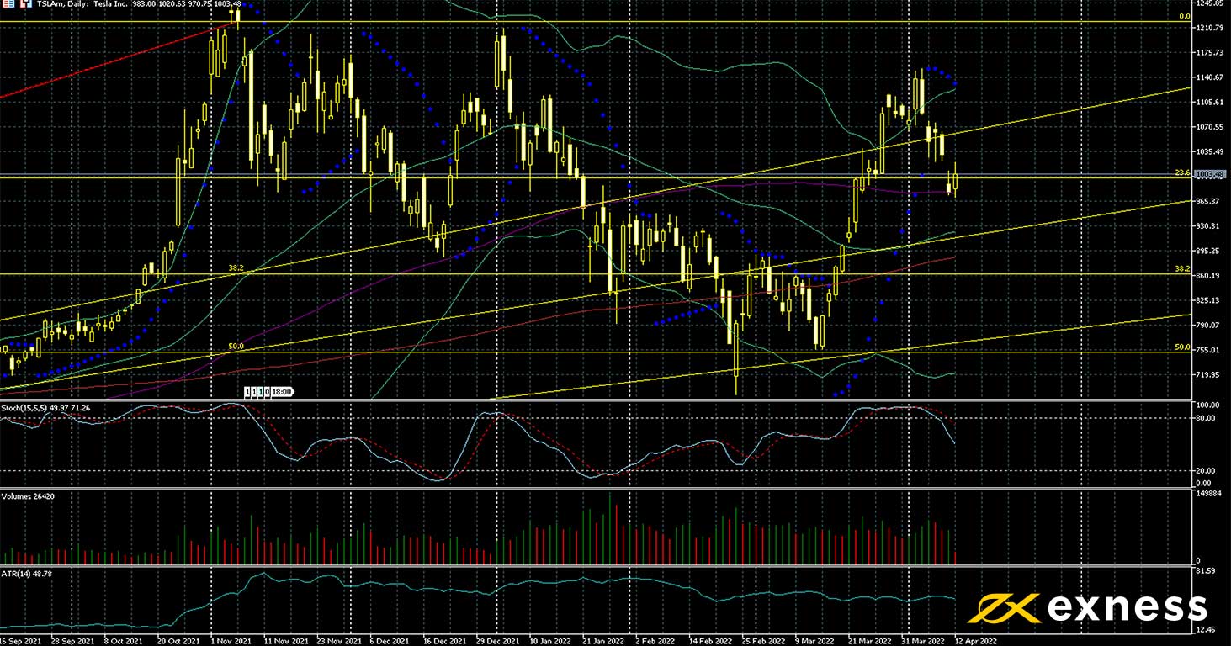Click the 18:00 event time flag

pyautogui.click(x=282, y=392)
